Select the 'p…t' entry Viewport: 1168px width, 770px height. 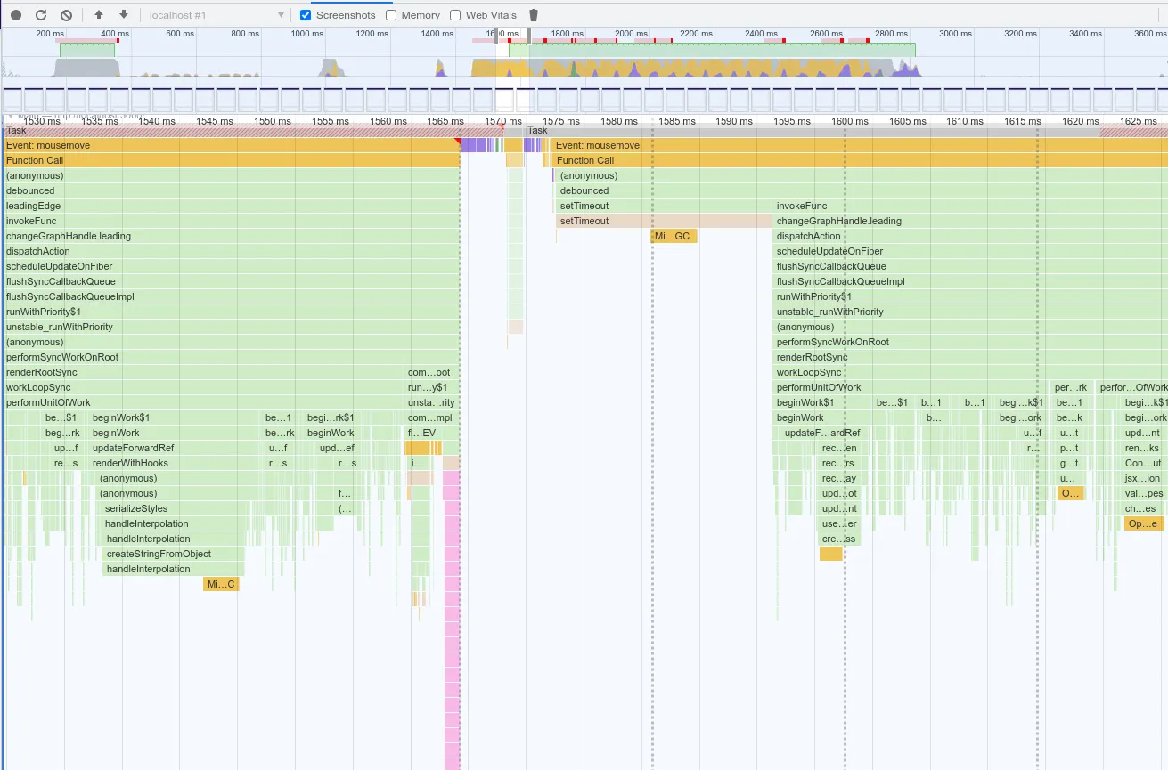coord(1070,448)
